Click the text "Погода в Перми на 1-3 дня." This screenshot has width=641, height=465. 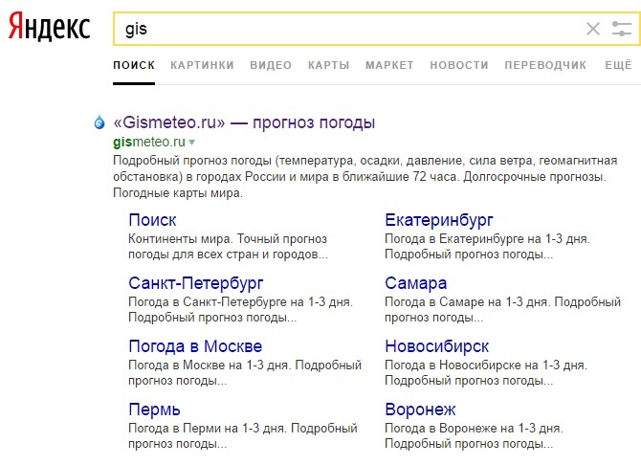coord(208,429)
